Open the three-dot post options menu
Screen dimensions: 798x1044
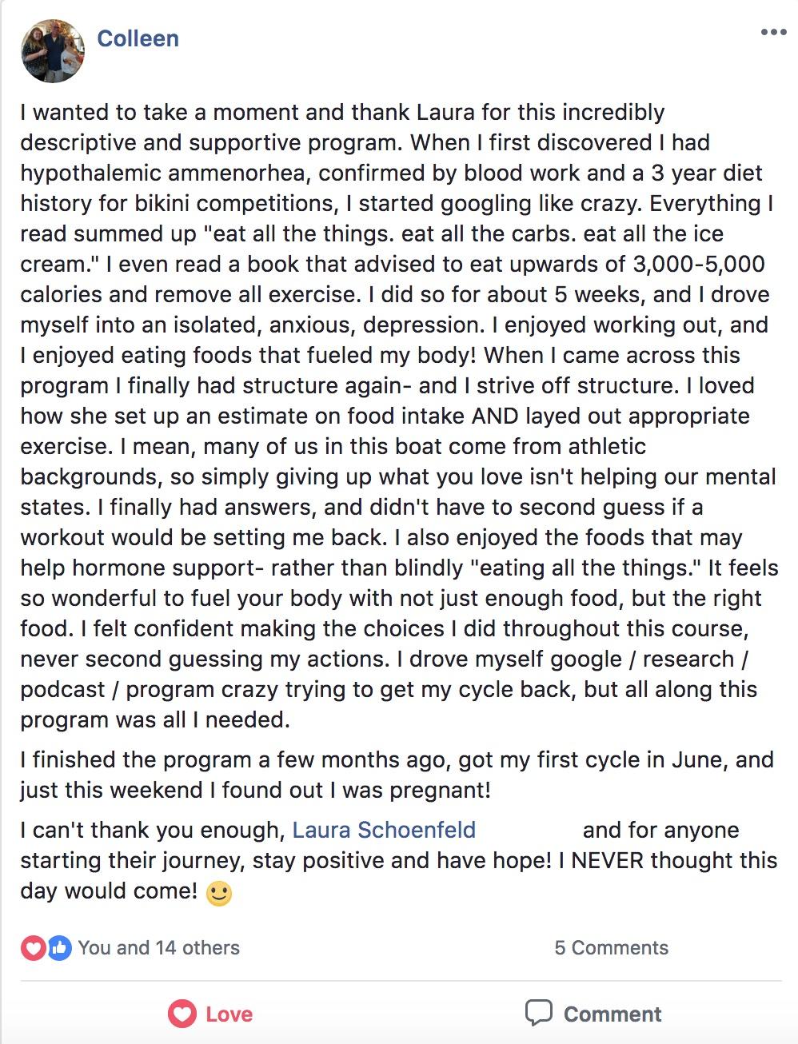pos(773,33)
